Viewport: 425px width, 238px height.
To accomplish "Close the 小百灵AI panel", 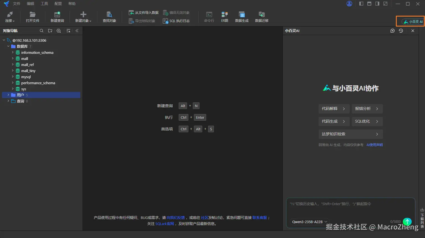I will (413, 31).
